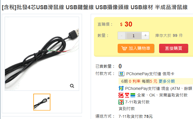
Task: Buy now with the red 直接購買 button
Action: tap(174, 48)
